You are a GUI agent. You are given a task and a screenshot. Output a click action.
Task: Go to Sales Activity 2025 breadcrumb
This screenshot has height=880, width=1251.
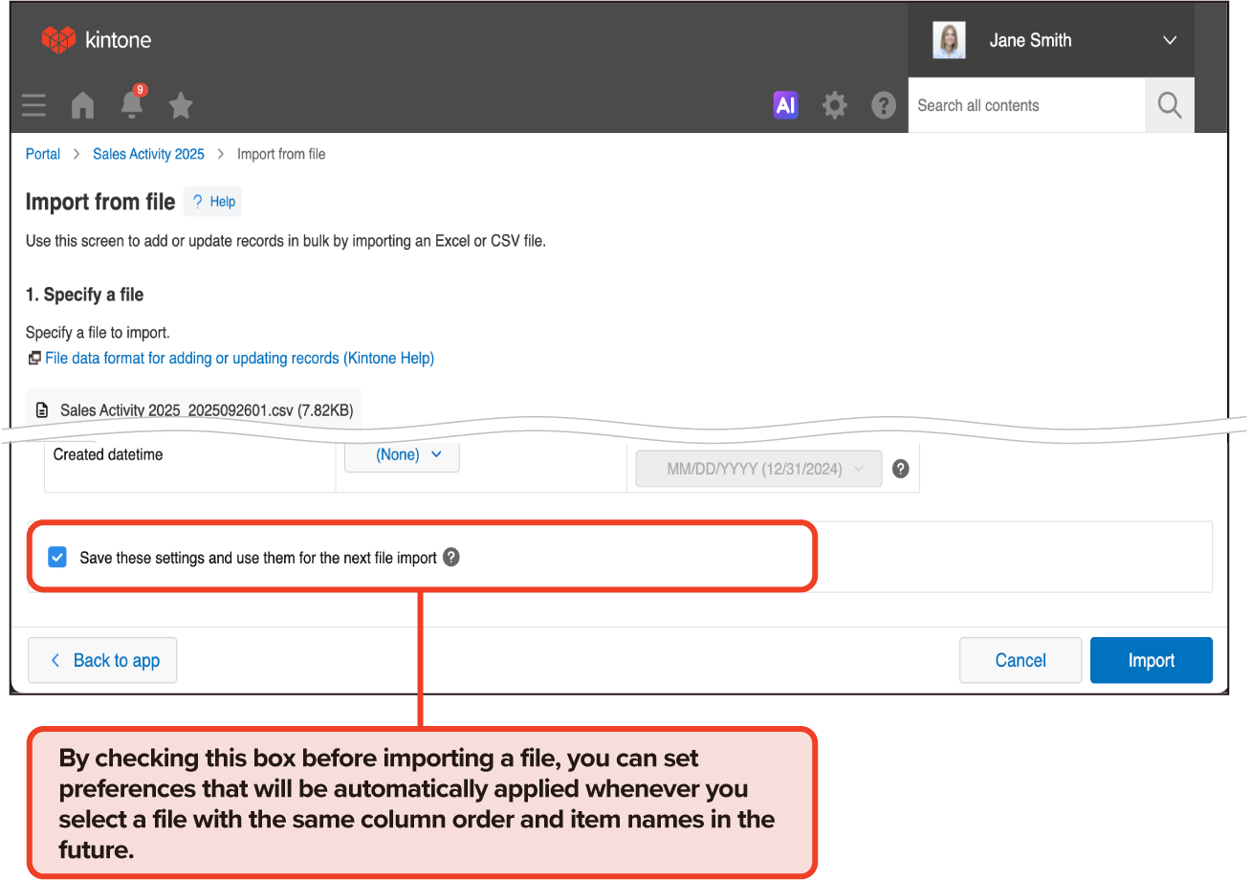tap(148, 154)
